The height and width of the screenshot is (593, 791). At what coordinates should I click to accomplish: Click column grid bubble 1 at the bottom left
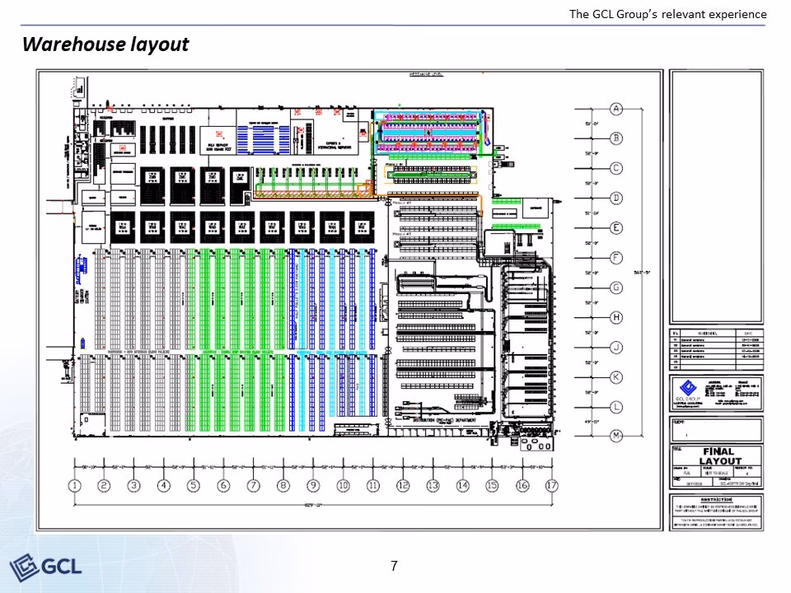[73, 486]
